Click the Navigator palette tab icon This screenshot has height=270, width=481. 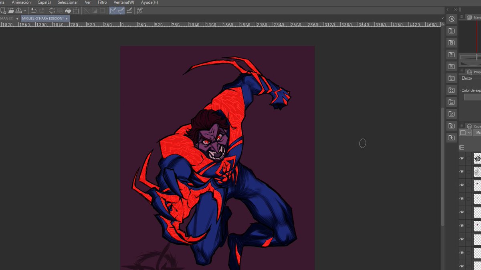point(469,17)
